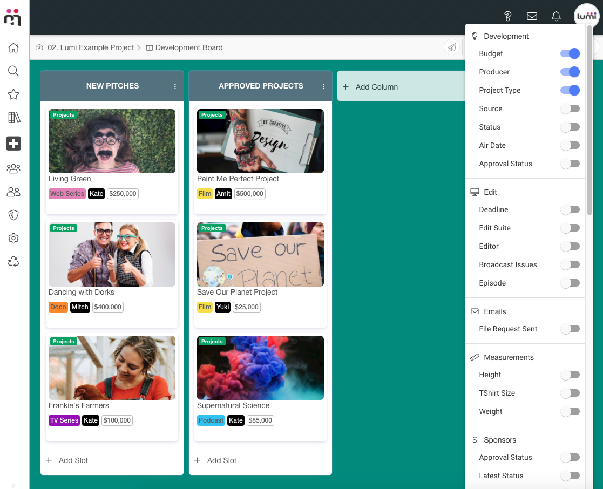Open the Lumi profile avatar menu
The width and height of the screenshot is (603, 489).
[x=586, y=16]
